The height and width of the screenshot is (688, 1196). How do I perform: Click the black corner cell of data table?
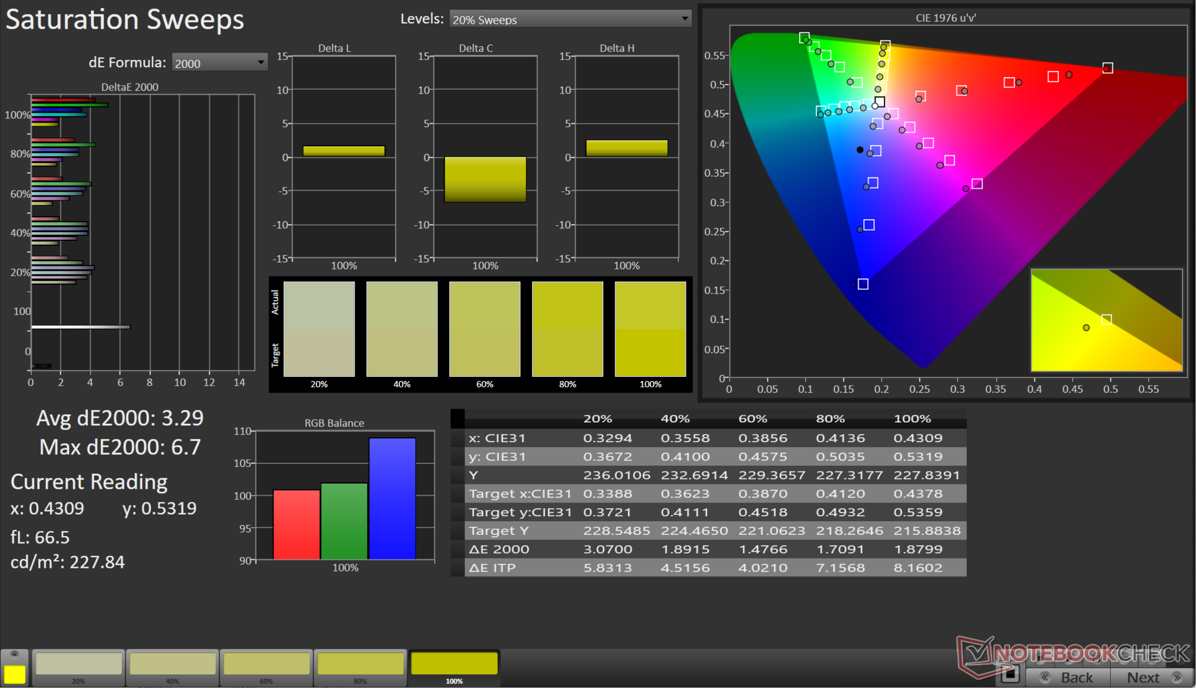(x=457, y=418)
